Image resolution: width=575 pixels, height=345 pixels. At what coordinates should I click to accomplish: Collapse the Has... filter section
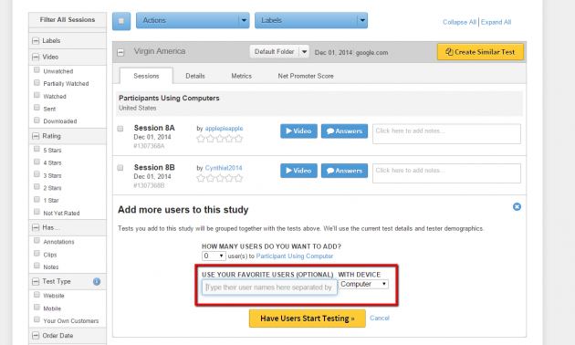coord(36,227)
